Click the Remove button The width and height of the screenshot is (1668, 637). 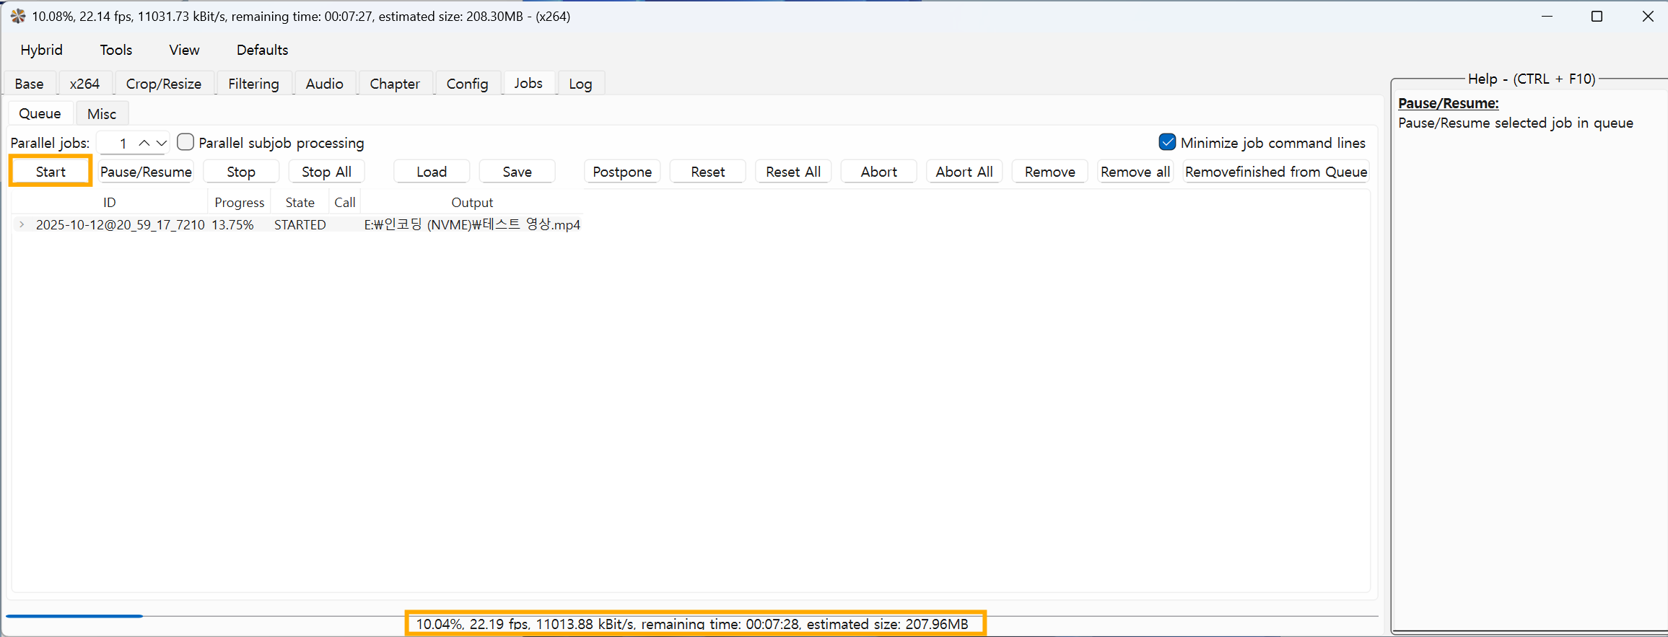coord(1049,172)
